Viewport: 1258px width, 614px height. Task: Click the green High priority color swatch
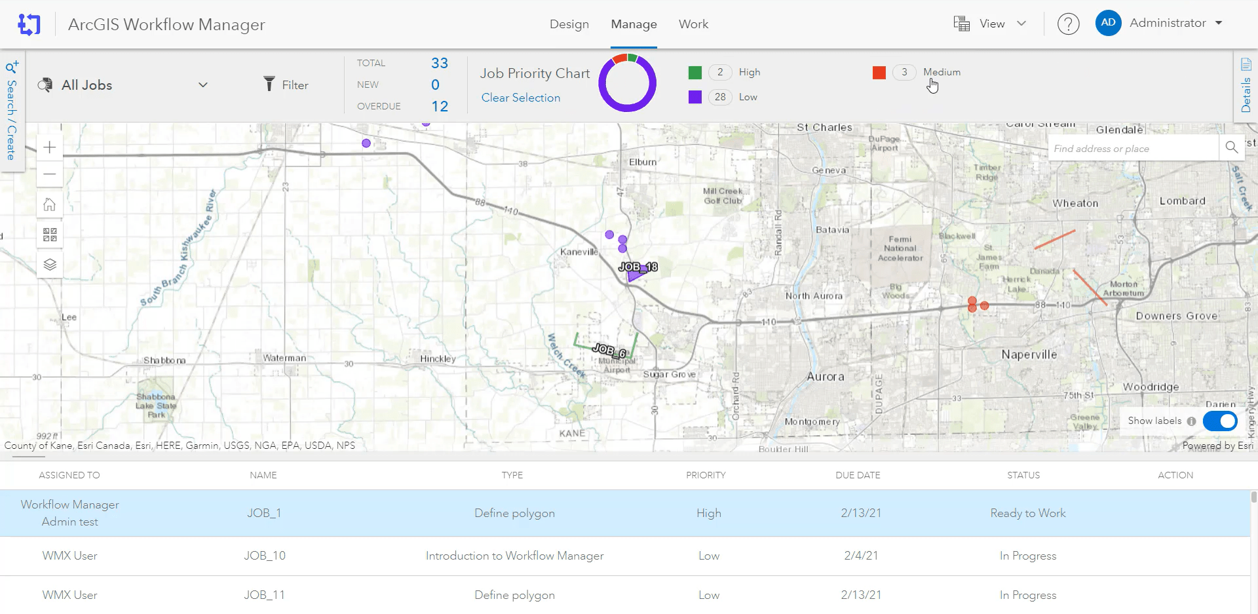(695, 73)
